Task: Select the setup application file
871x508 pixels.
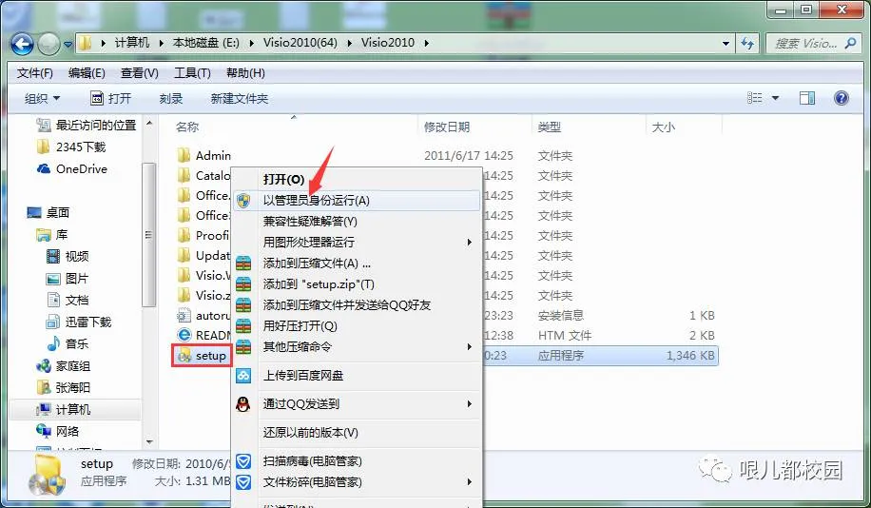Action: pos(201,356)
